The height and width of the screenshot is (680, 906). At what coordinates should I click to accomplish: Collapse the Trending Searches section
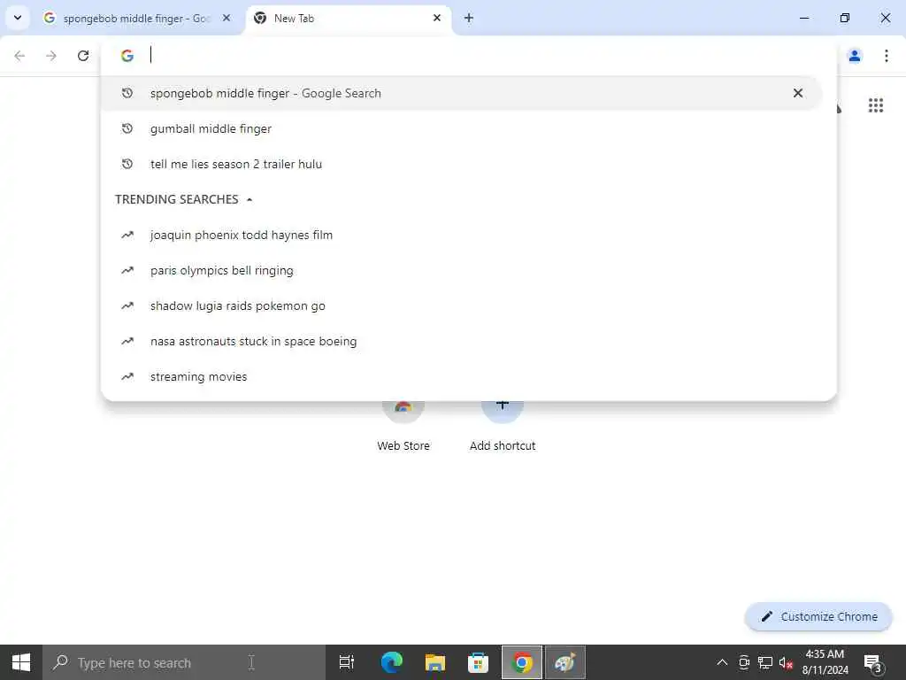pos(249,199)
